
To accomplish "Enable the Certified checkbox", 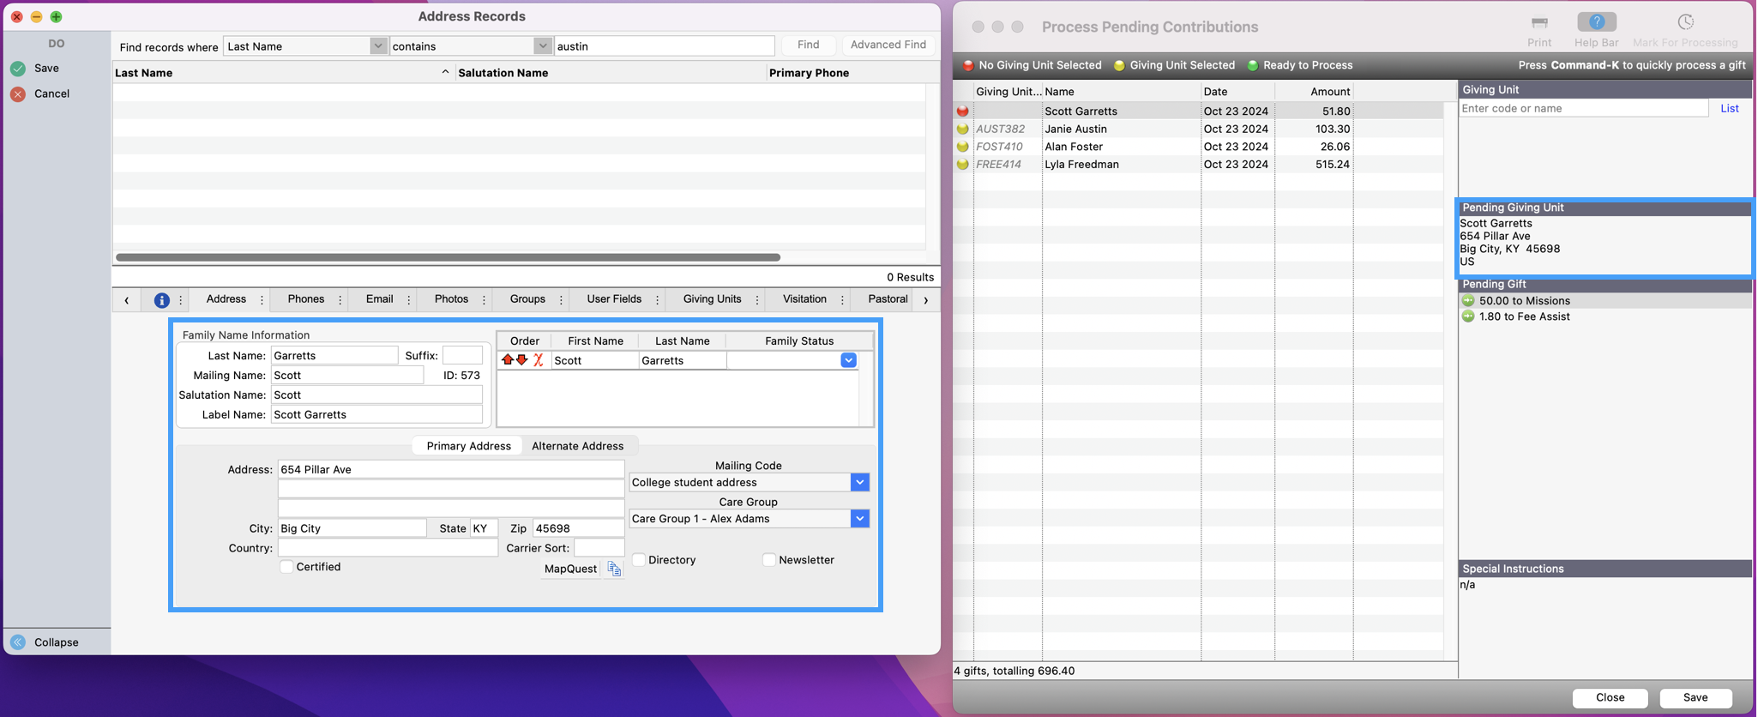I will tap(287, 567).
